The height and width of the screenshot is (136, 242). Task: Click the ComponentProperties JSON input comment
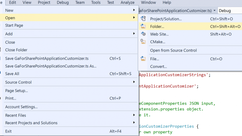tap(177, 103)
